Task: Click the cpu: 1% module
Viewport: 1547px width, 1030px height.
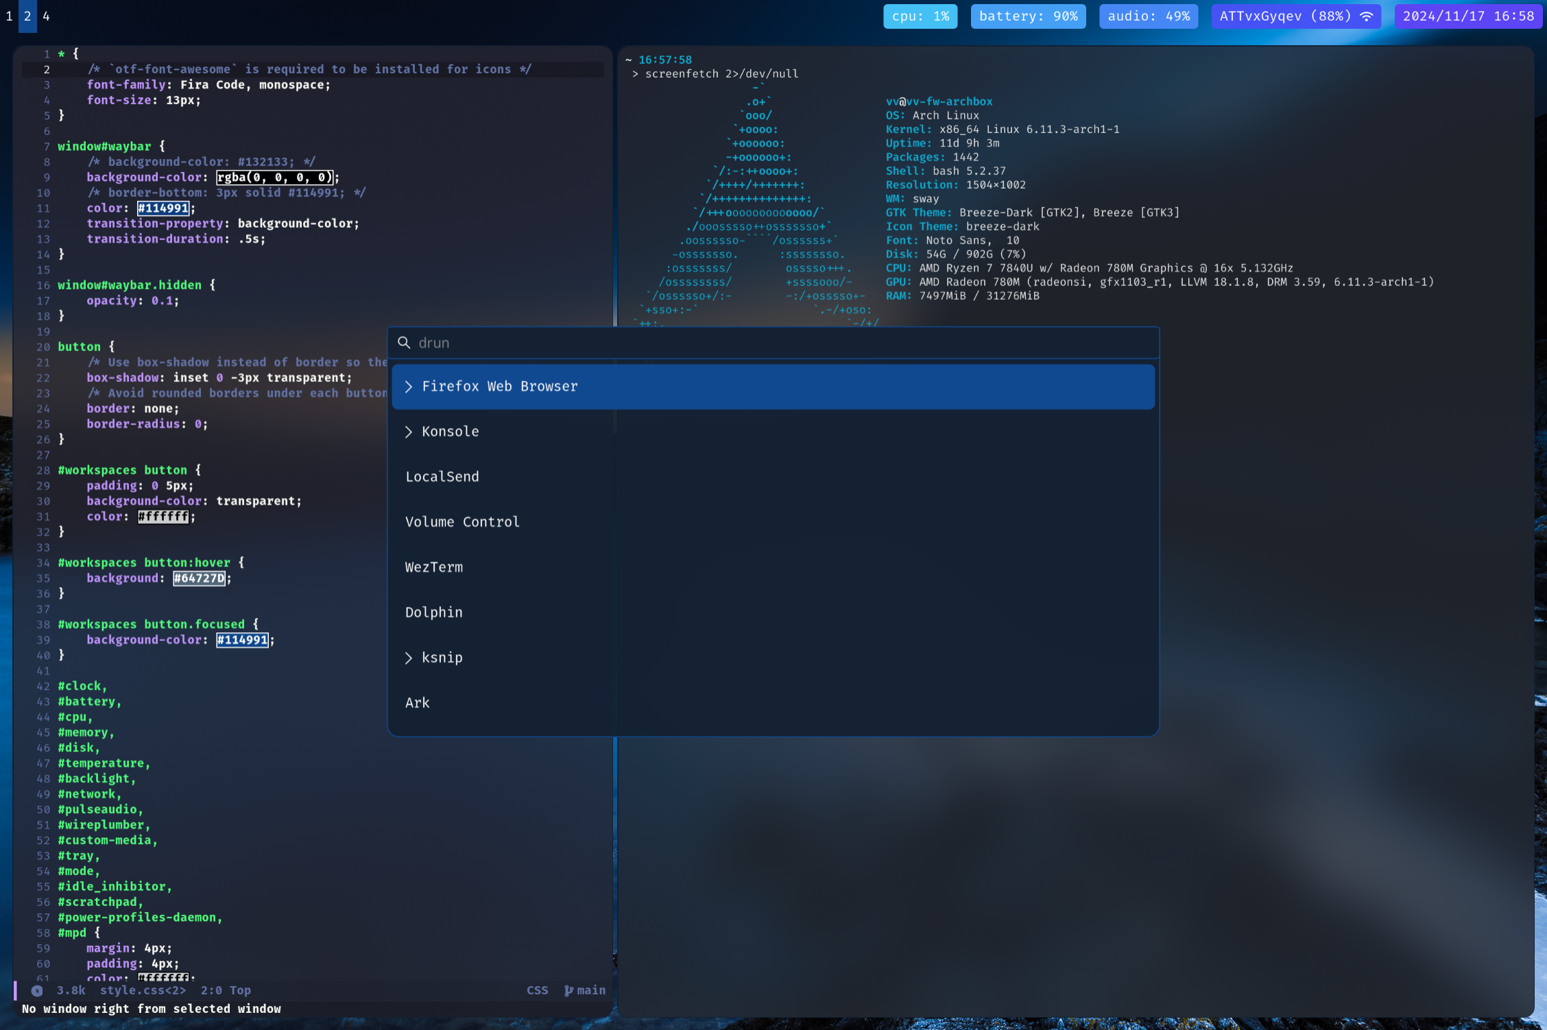Action: pos(920,16)
